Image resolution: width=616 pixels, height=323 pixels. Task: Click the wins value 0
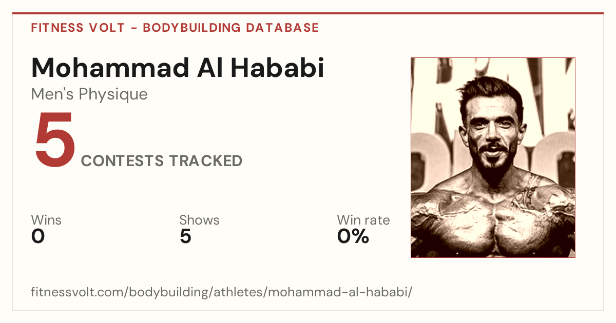click(x=38, y=236)
